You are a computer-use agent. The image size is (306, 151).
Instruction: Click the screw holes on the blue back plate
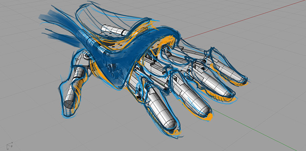click(117, 46)
